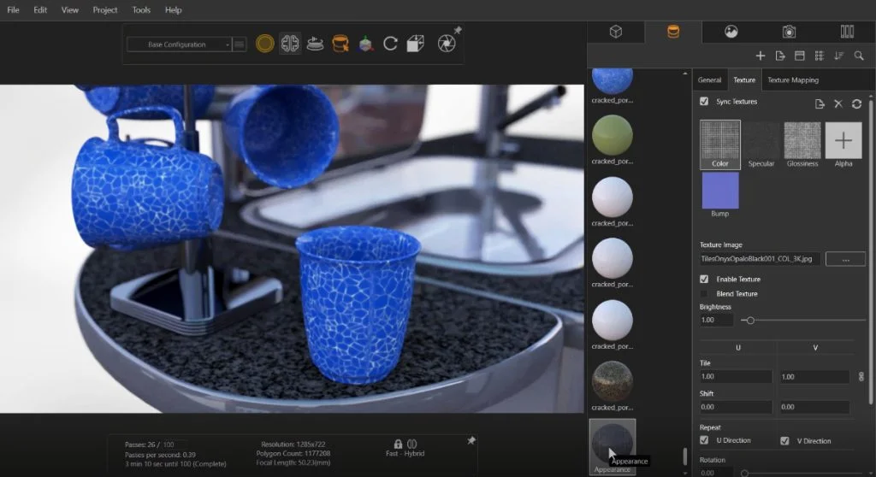Uncheck the Sync Textures checkbox
This screenshot has height=477, width=876.
click(704, 102)
